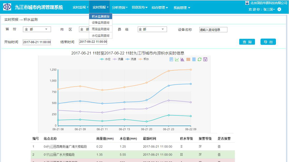The height and width of the screenshot is (162, 289).
Task: Switch chart to bar graph type
Action: [182, 59]
